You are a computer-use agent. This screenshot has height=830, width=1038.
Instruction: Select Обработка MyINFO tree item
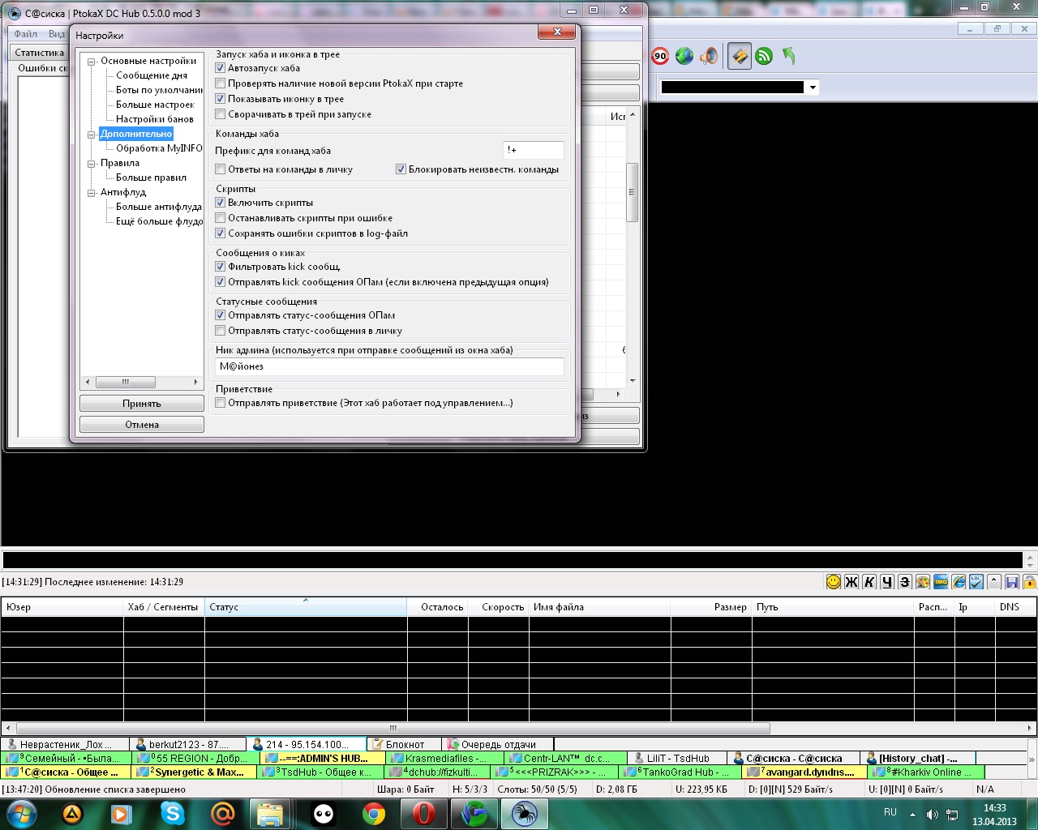pos(159,148)
